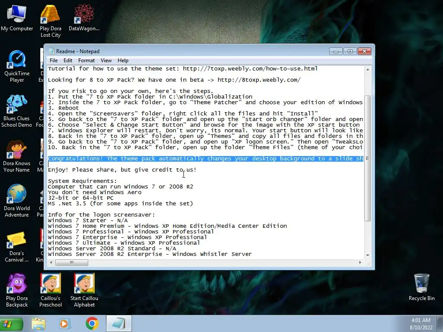Viewport: 443px width, 332px height.
Task: Click step 4 "Open the Screensavers folder" line
Action: [x=183, y=114]
